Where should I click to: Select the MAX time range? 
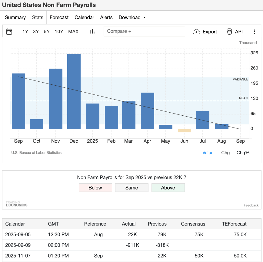point(73,31)
